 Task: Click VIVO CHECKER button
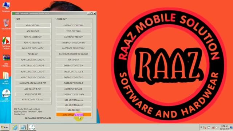[x=74, y=31]
